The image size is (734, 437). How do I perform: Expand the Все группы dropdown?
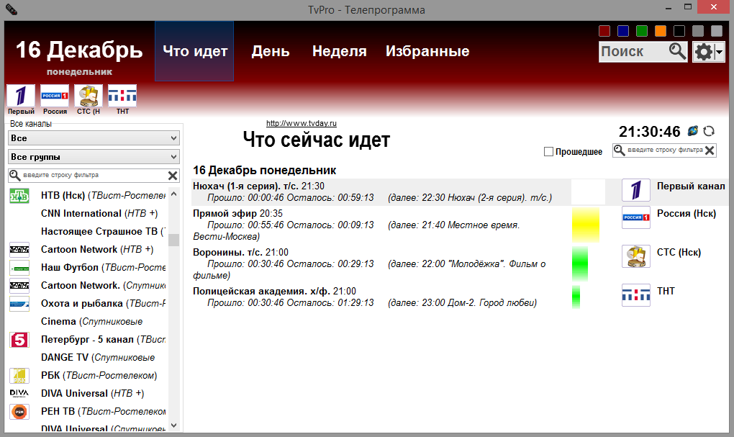click(x=93, y=156)
